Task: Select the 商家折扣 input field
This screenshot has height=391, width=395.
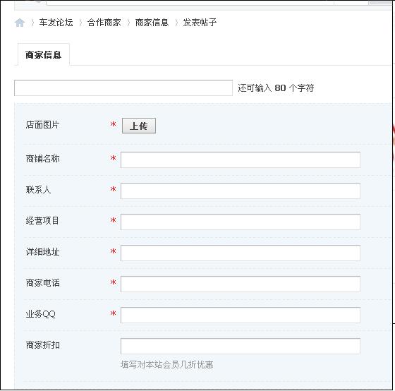Action: [x=241, y=346]
